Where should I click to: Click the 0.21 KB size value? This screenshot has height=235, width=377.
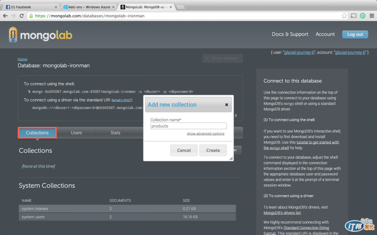[189, 209]
